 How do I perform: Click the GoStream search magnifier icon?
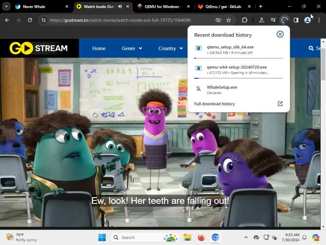(311, 48)
